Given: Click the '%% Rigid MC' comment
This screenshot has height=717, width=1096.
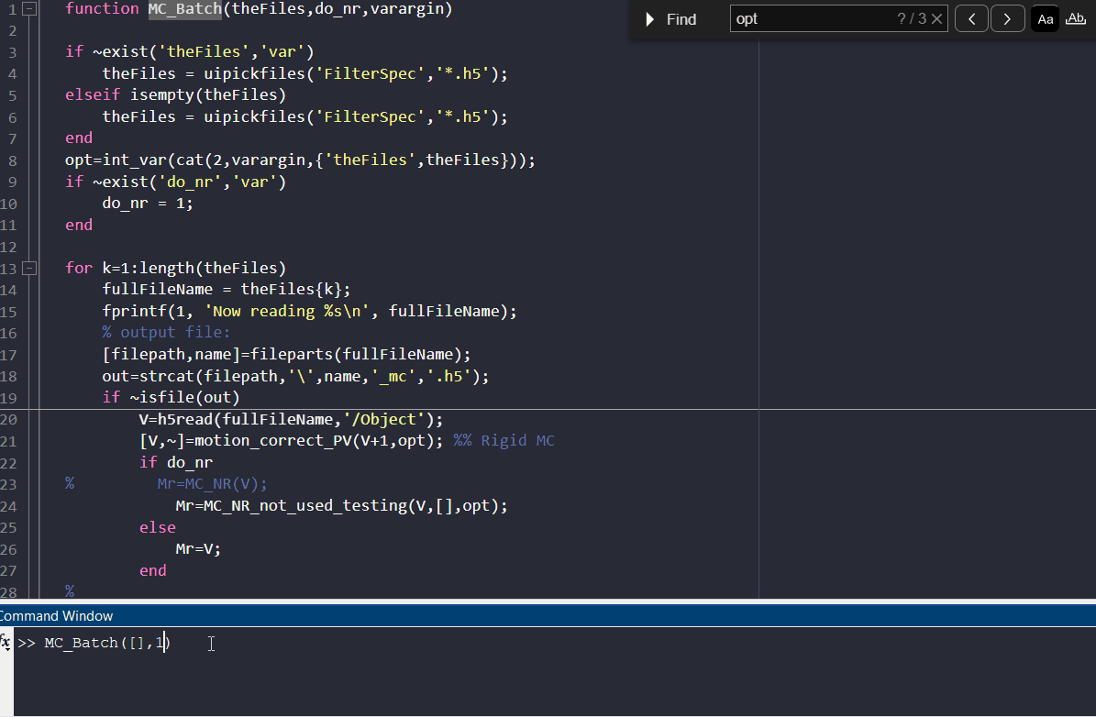Looking at the screenshot, I should tap(504, 441).
